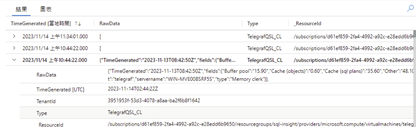Switch to the 結果 tab
Screen dimensions: 416x127
click(21, 9)
